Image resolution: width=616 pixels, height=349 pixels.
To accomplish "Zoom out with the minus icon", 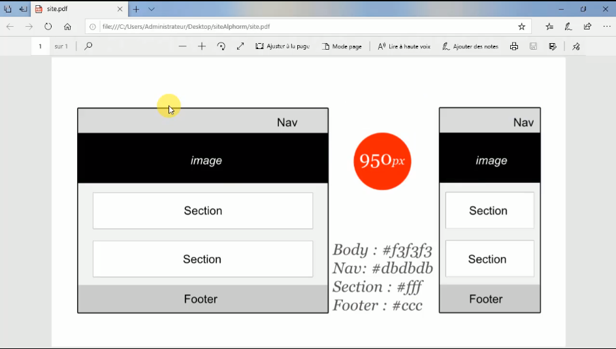I will [x=182, y=46].
